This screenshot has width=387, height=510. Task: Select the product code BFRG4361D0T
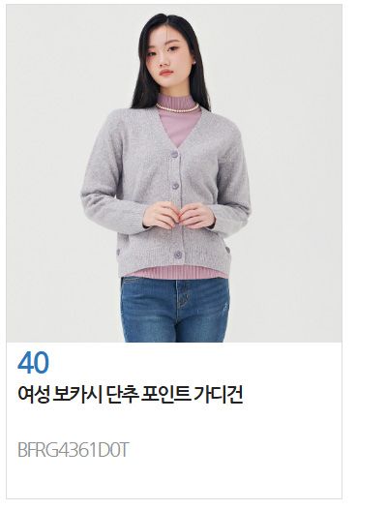(x=74, y=450)
